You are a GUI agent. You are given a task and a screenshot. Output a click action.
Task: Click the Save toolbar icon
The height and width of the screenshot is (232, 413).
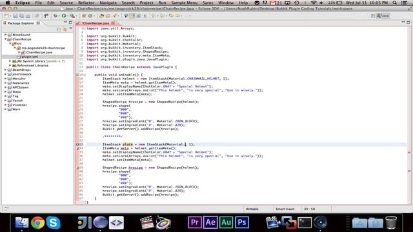[15, 16]
